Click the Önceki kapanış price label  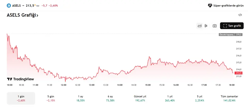click(x=226, y=35)
